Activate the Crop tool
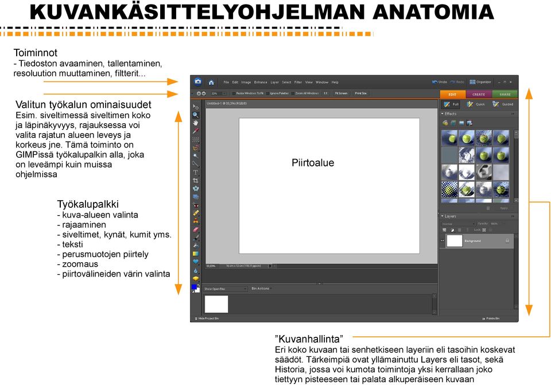 196,181
